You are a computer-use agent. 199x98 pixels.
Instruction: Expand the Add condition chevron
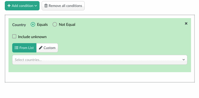pyautogui.click(x=36, y=6)
